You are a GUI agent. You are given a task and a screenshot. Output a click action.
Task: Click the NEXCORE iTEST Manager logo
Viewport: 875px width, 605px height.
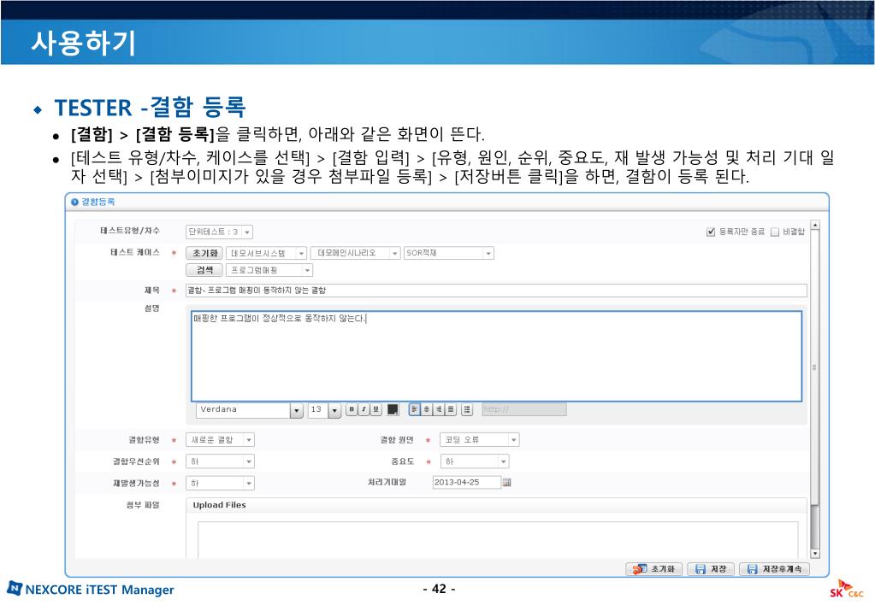91,590
